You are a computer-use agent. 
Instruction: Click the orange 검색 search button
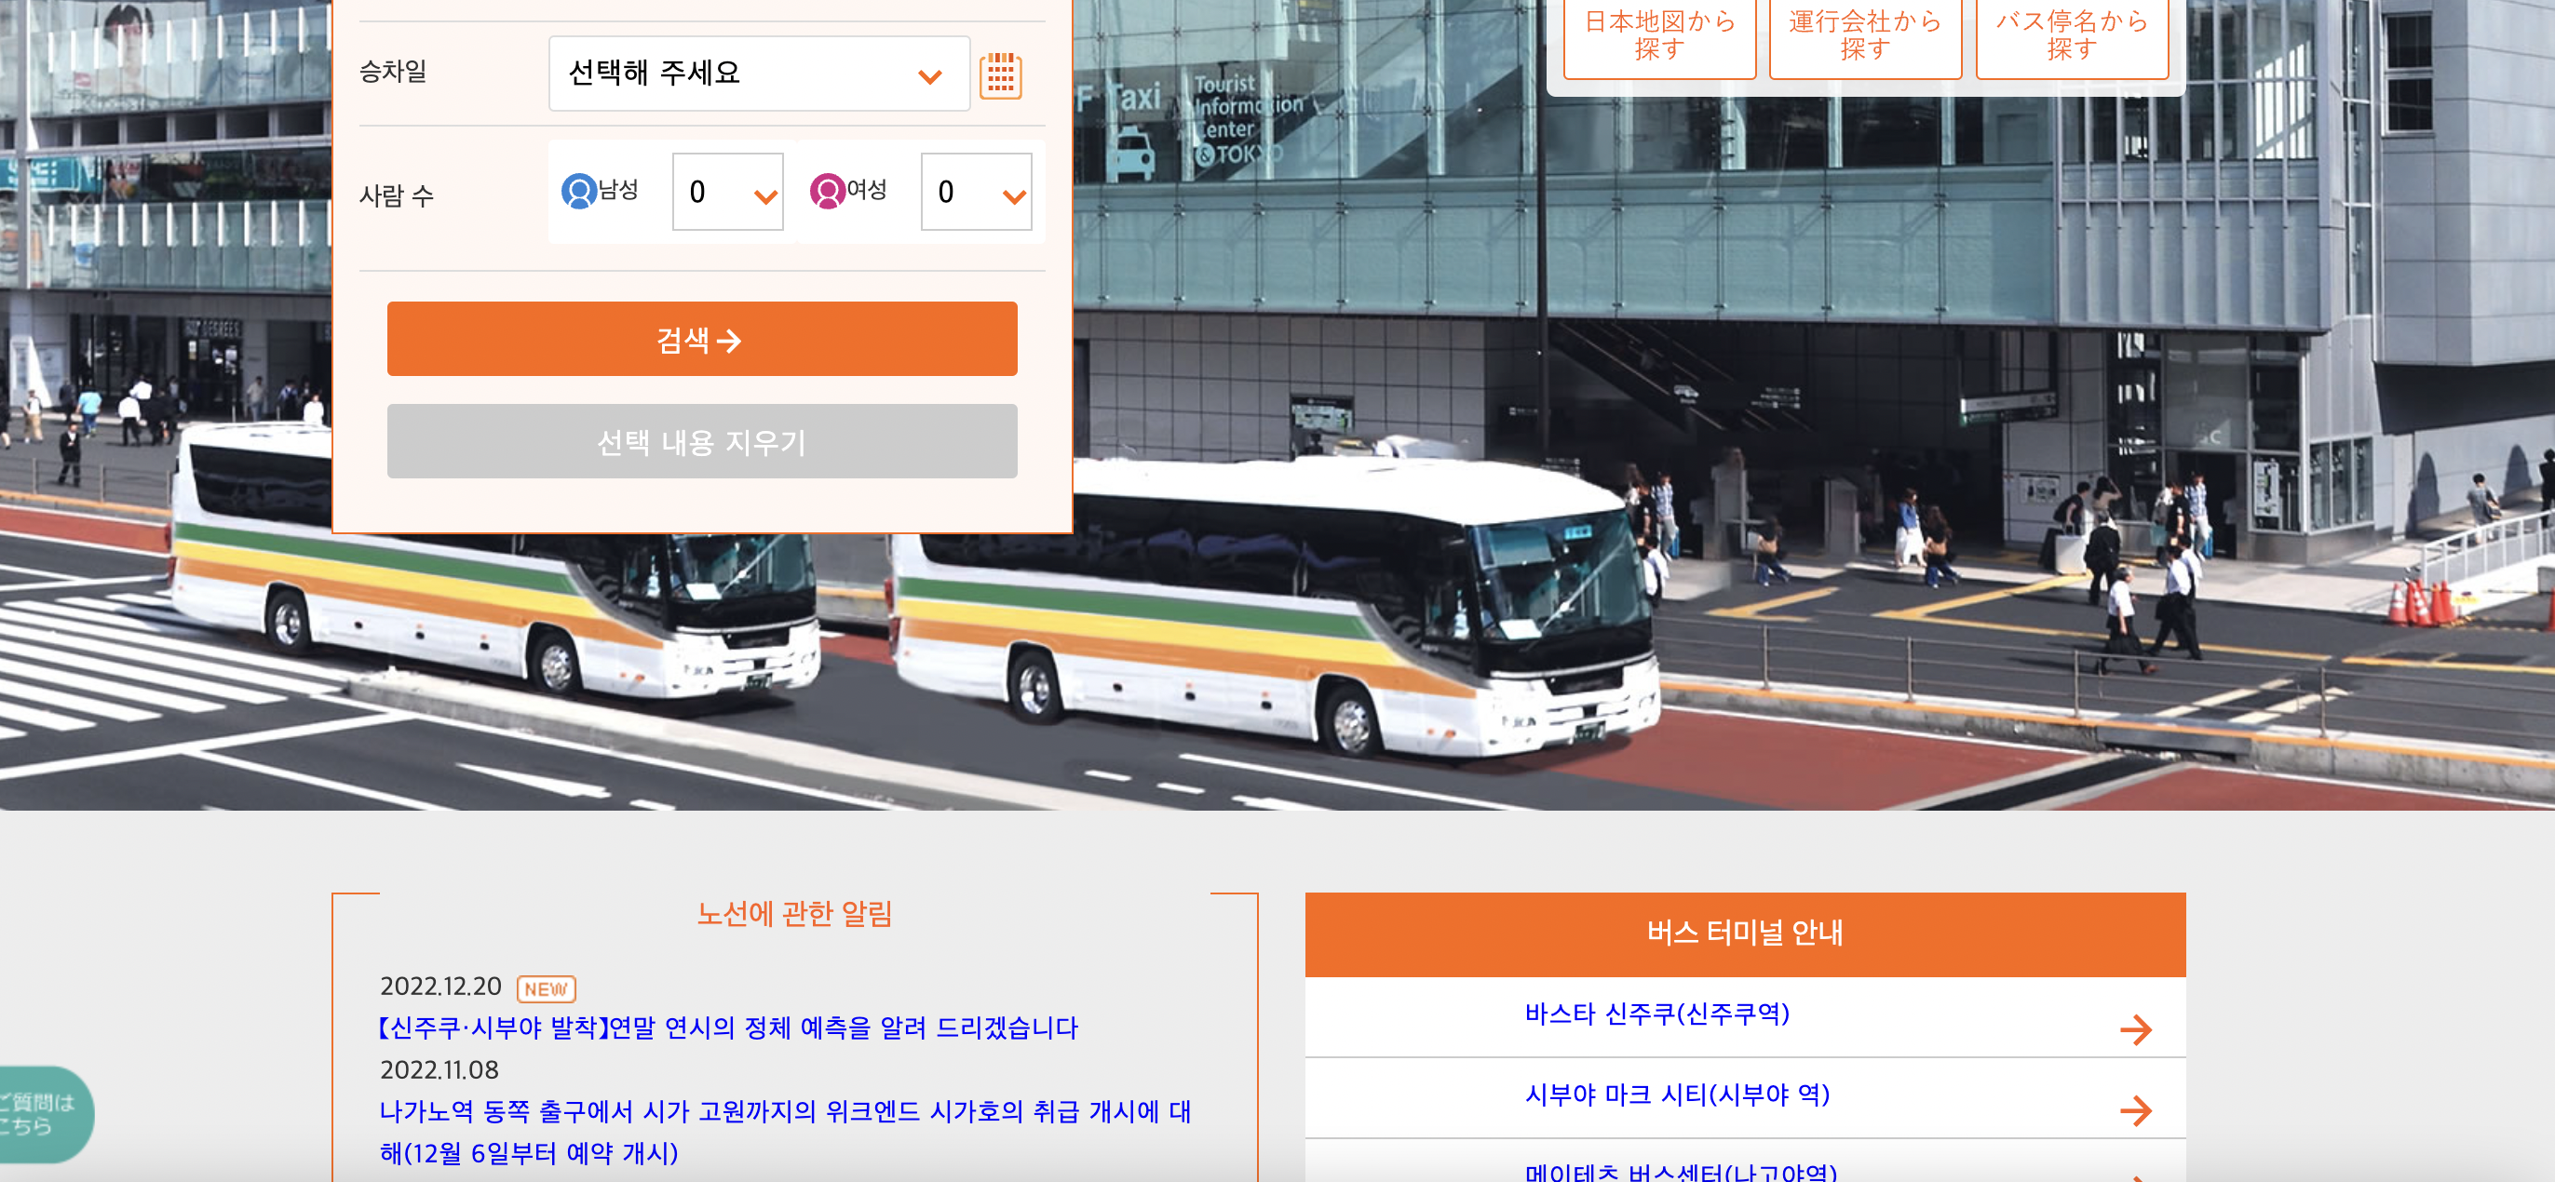point(701,339)
